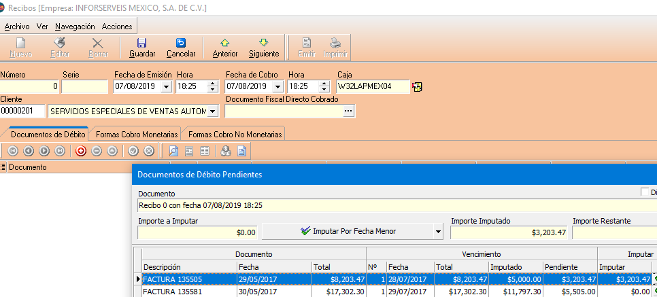Increase the Fecha de Emisión hour spinner
The height and width of the screenshot is (297, 657).
[213, 84]
